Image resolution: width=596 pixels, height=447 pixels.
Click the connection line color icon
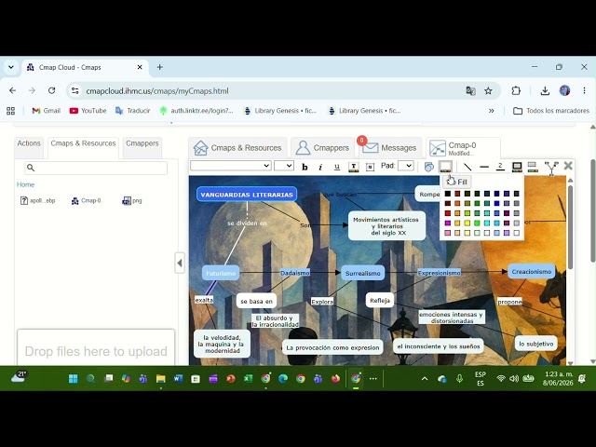pos(532,167)
